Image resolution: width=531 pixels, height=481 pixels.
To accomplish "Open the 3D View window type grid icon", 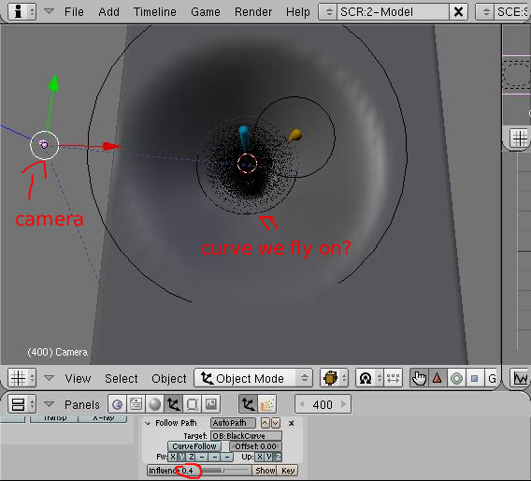I will pyautogui.click(x=22, y=378).
